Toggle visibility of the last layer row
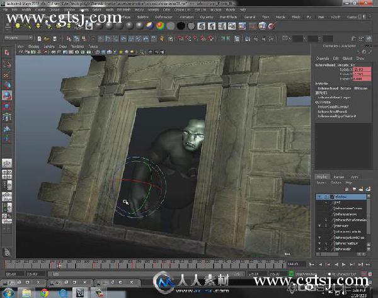The height and width of the screenshot is (298, 378). coord(320,249)
